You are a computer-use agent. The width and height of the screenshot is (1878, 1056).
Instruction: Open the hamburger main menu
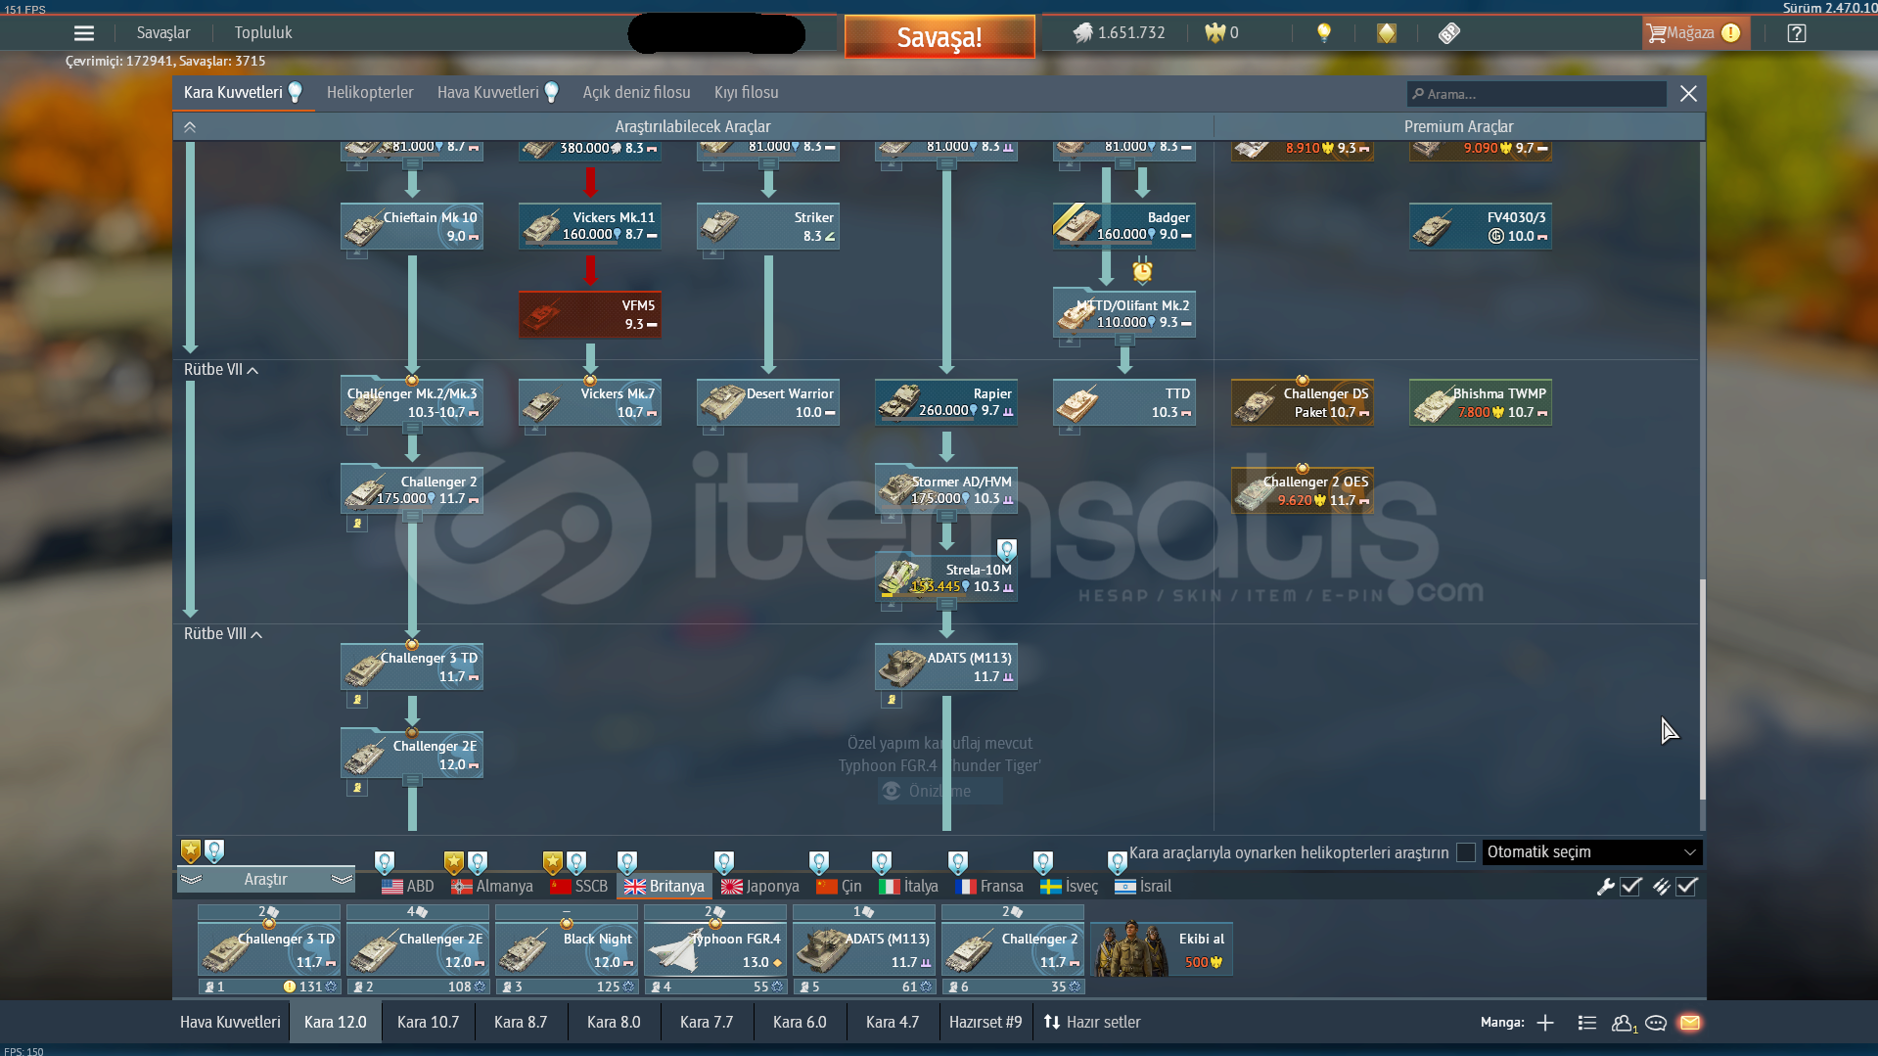(x=84, y=33)
